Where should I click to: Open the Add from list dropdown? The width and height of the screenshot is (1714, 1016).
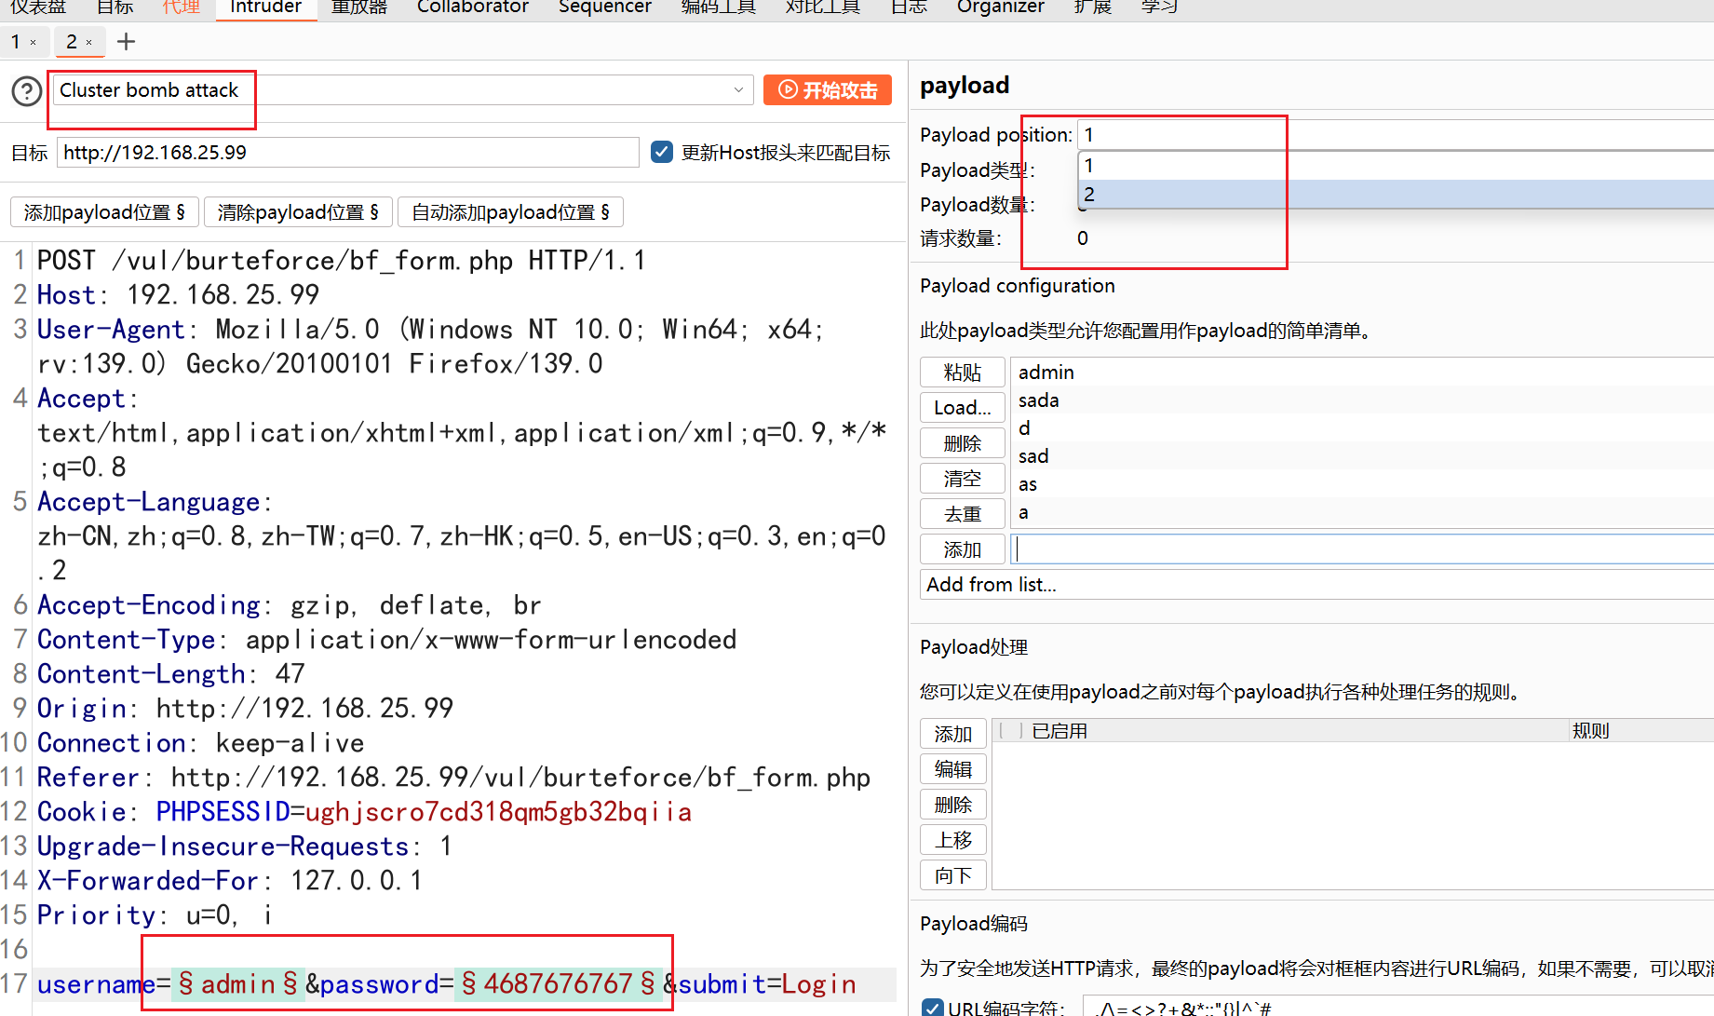click(1313, 585)
